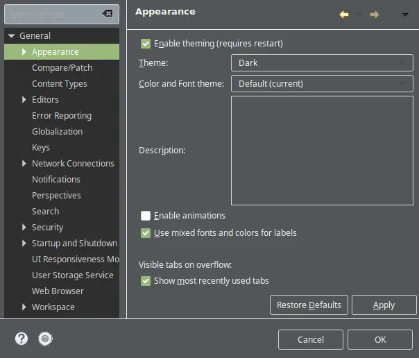Expand the Appearance tree node arrow
Screen dimensions: 419x358
(x=24, y=51)
